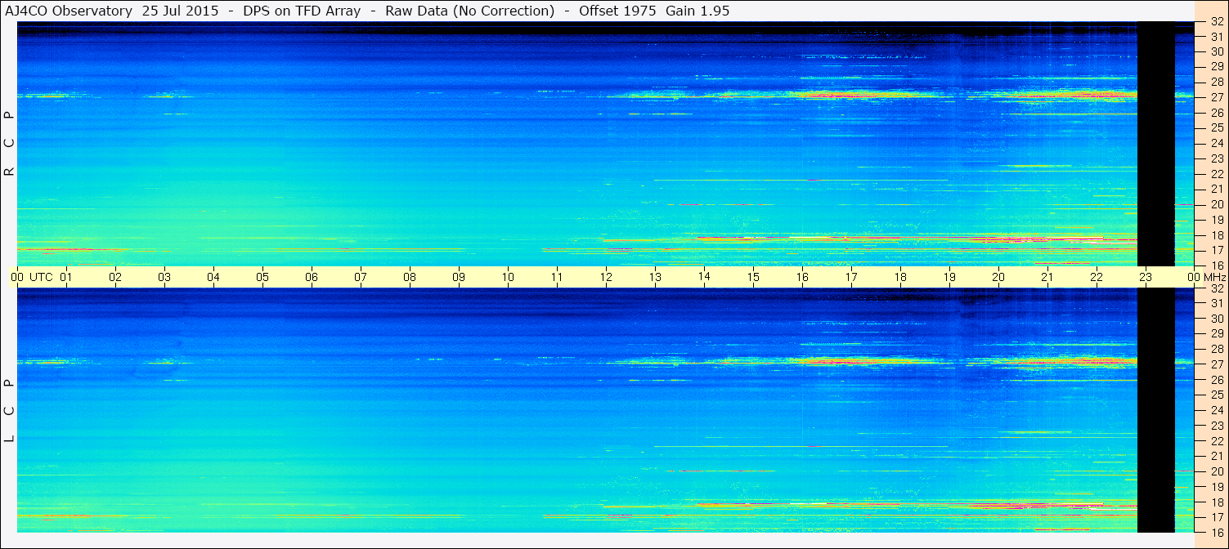Select the 30 MHz tick in the RCP panel
Viewport: 1229px width, 549px height.
point(1217,51)
